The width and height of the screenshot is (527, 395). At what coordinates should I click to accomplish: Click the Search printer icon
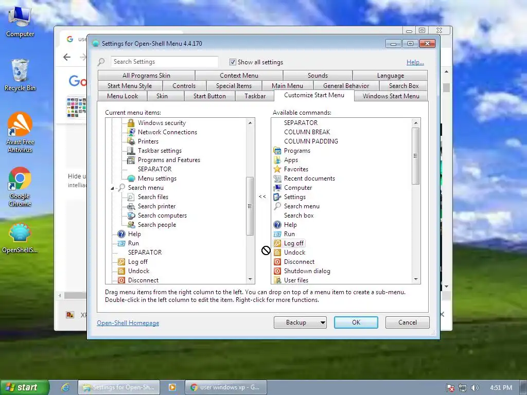(131, 206)
